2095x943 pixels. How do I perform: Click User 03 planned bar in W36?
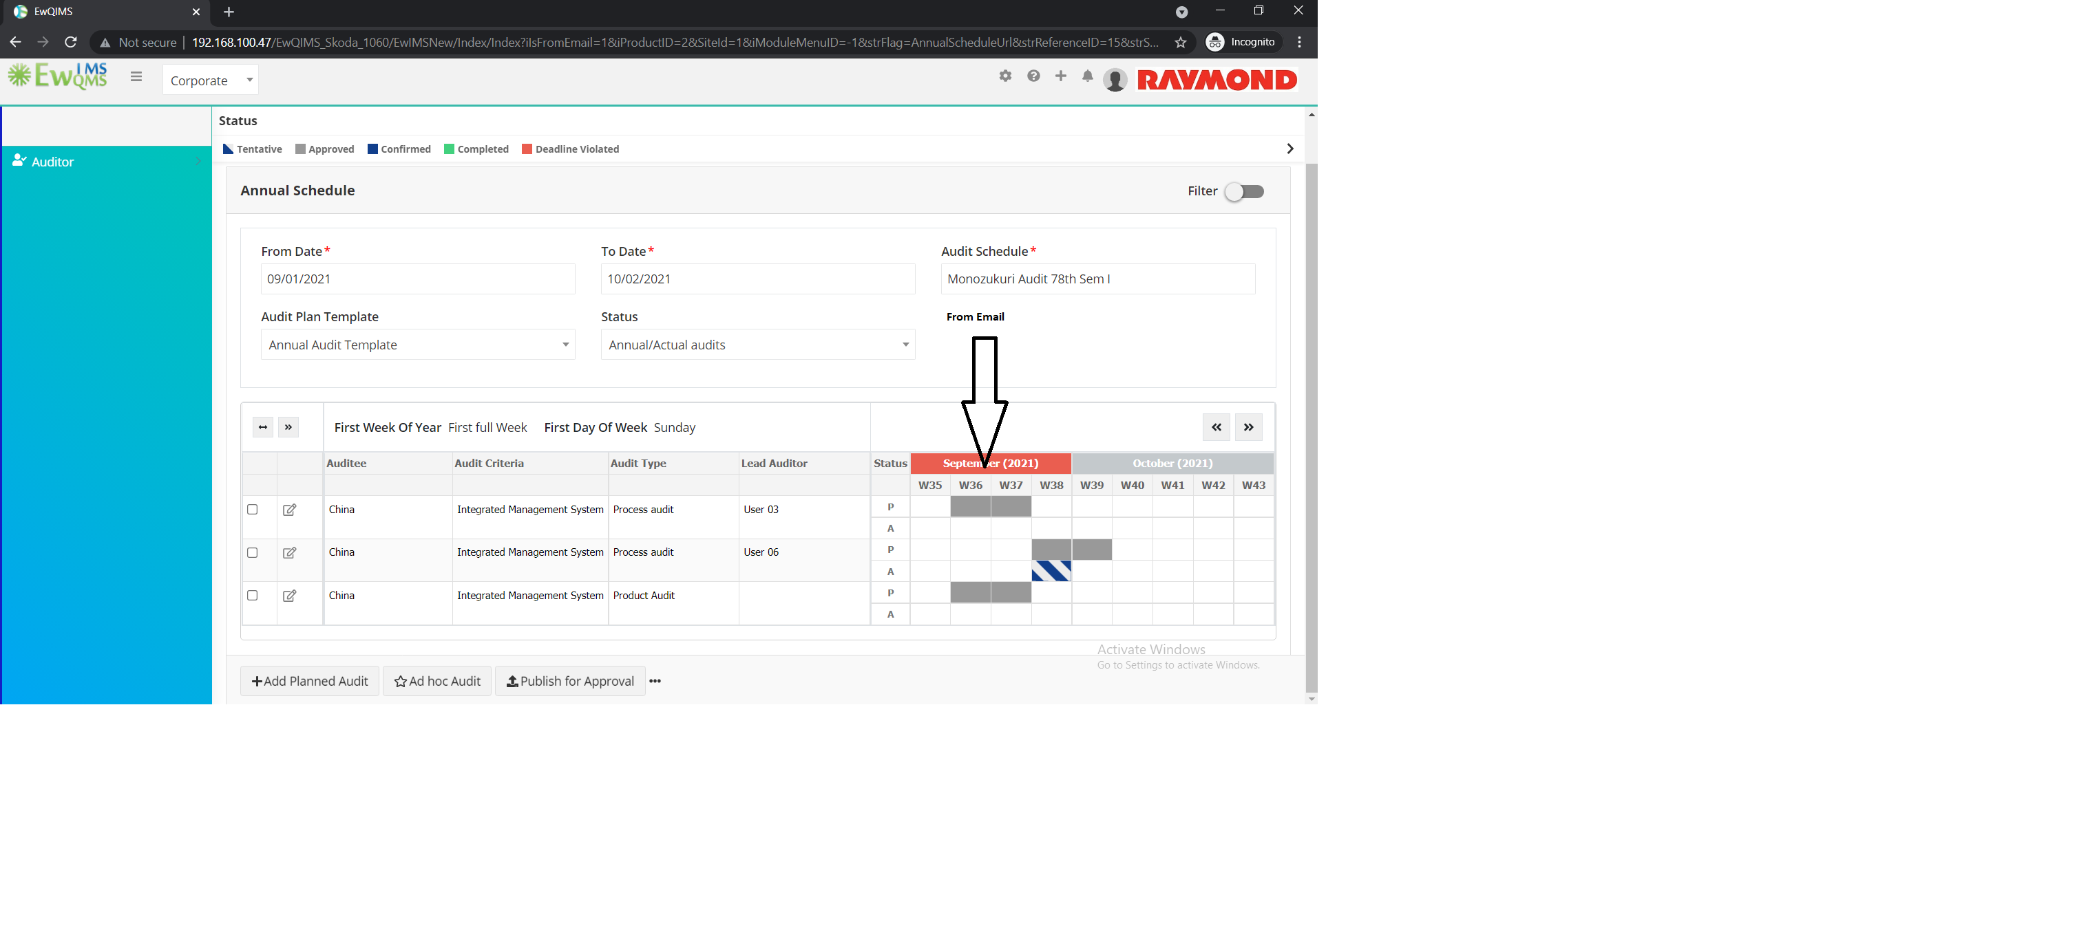970,507
